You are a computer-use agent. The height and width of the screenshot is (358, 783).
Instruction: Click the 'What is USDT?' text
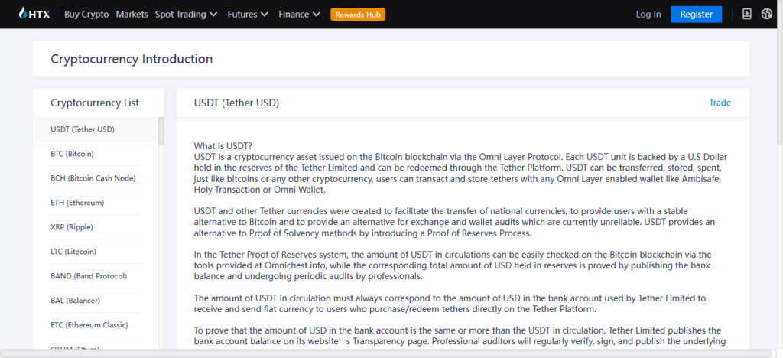tap(223, 146)
